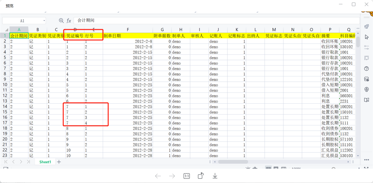The image size is (373, 183).
Task: Click the 审核人 header cell
Action: 199,36
